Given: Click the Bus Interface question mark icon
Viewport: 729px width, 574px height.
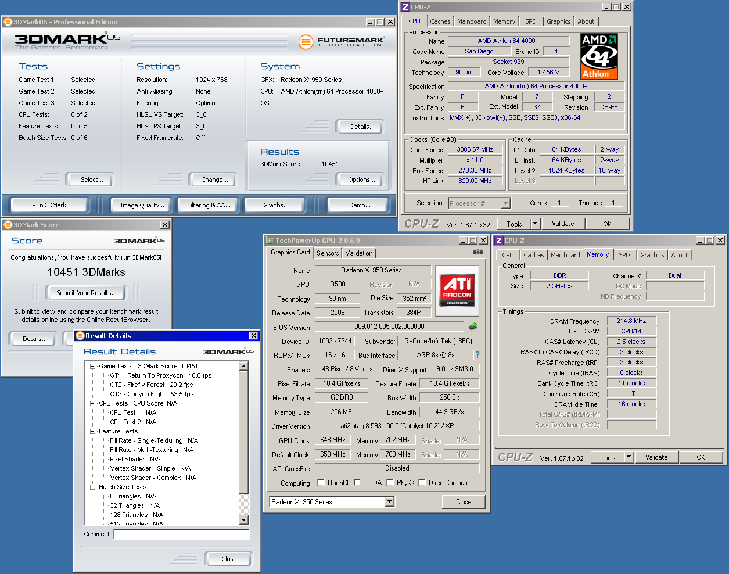Looking at the screenshot, I should point(477,355).
